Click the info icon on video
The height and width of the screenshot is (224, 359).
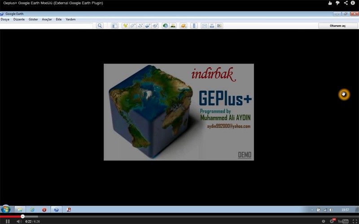click(353, 3)
